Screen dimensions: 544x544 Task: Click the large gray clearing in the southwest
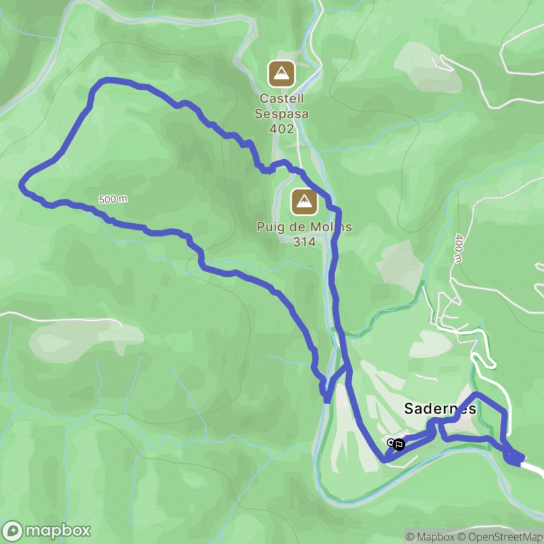click(86, 337)
